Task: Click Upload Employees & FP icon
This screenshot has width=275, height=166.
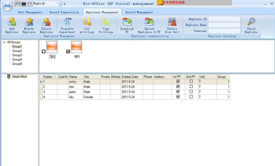Action: (149, 25)
